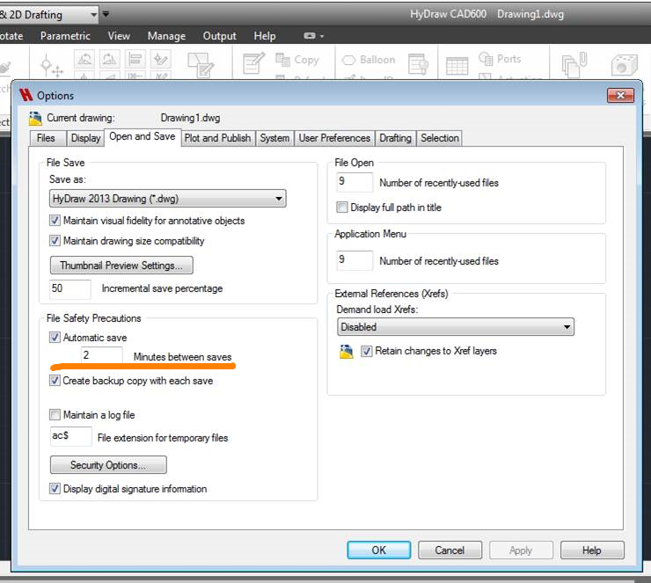The width and height of the screenshot is (651, 583).
Task: Open the Parametric ribbon tab
Action: tap(65, 36)
